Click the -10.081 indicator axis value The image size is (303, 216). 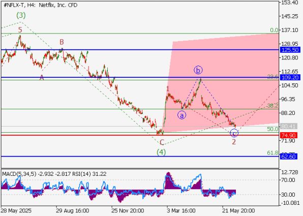tap(290, 203)
